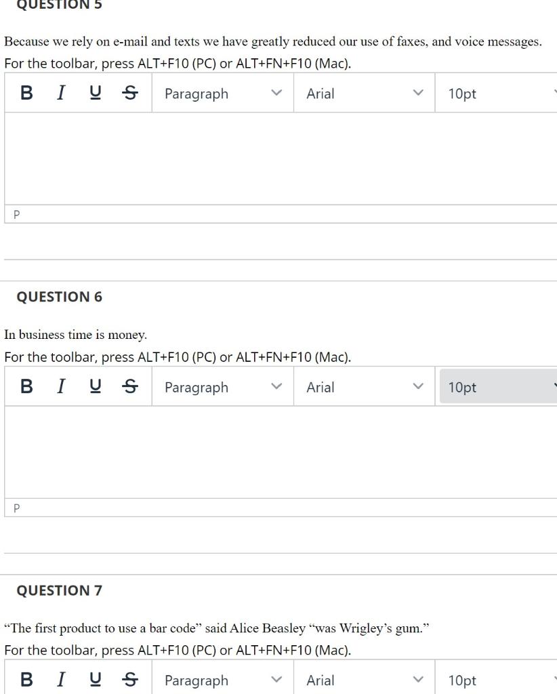Toggle Bold in Question 7 editor

(x=26, y=680)
